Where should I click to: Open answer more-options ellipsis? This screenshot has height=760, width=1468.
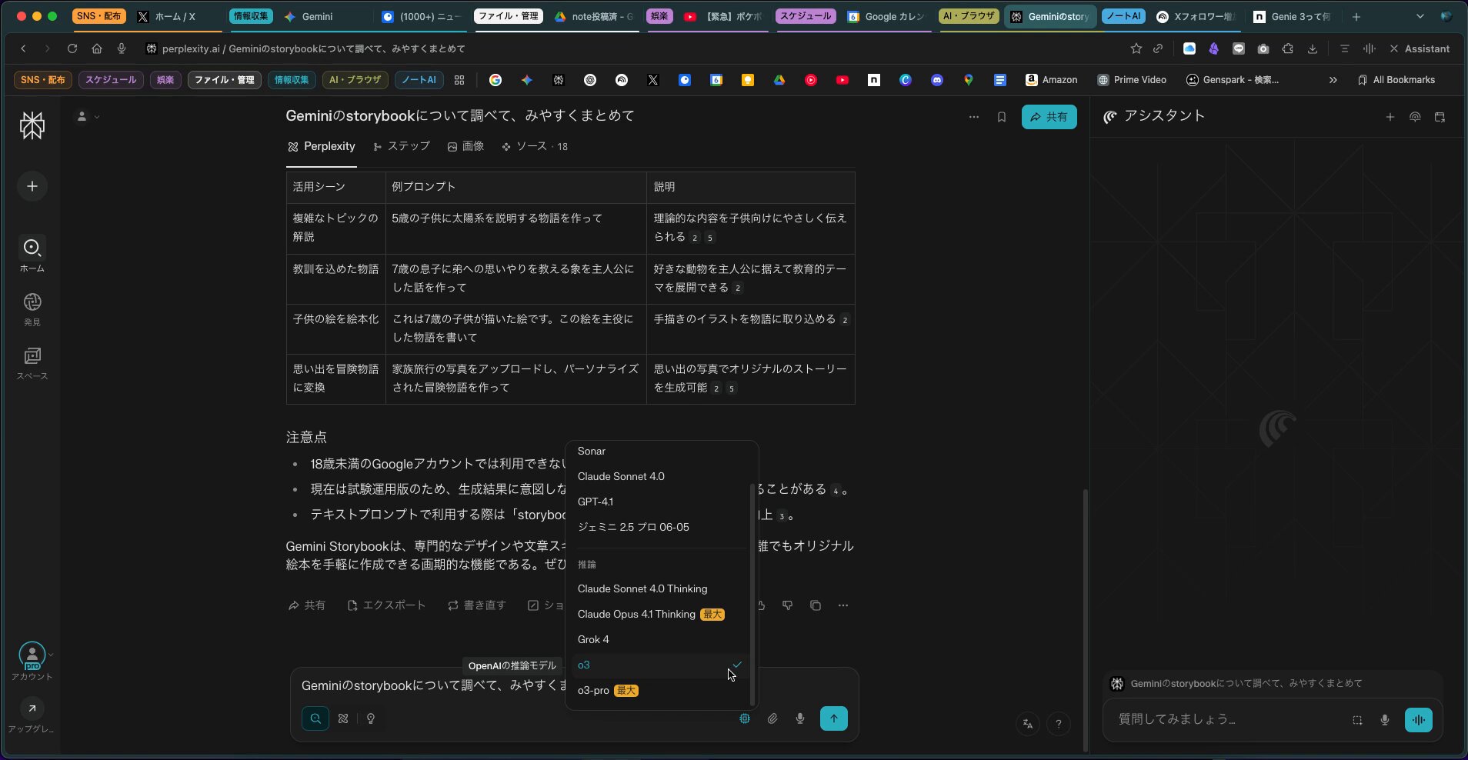pyautogui.click(x=843, y=605)
